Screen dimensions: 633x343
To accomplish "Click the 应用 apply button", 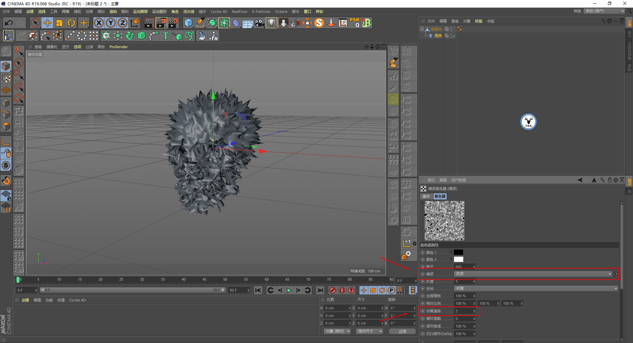I will (402, 331).
